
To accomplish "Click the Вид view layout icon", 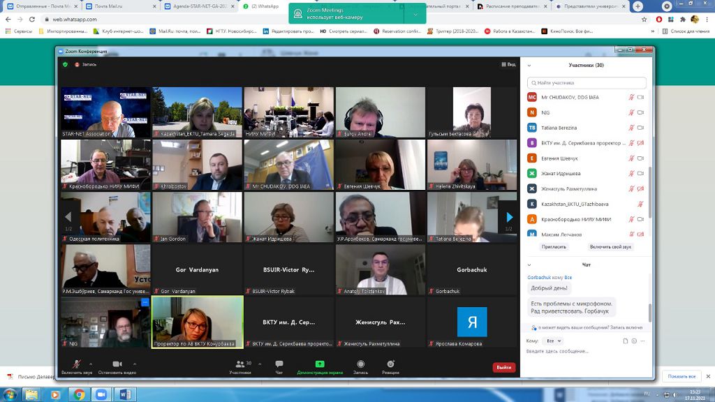I will [x=508, y=64].
